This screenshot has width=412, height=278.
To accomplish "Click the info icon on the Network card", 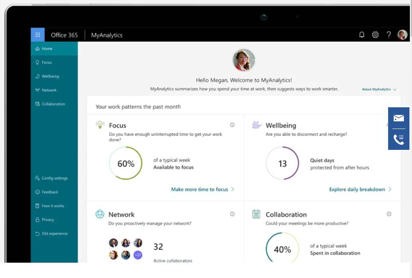I will [x=232, y=214].
